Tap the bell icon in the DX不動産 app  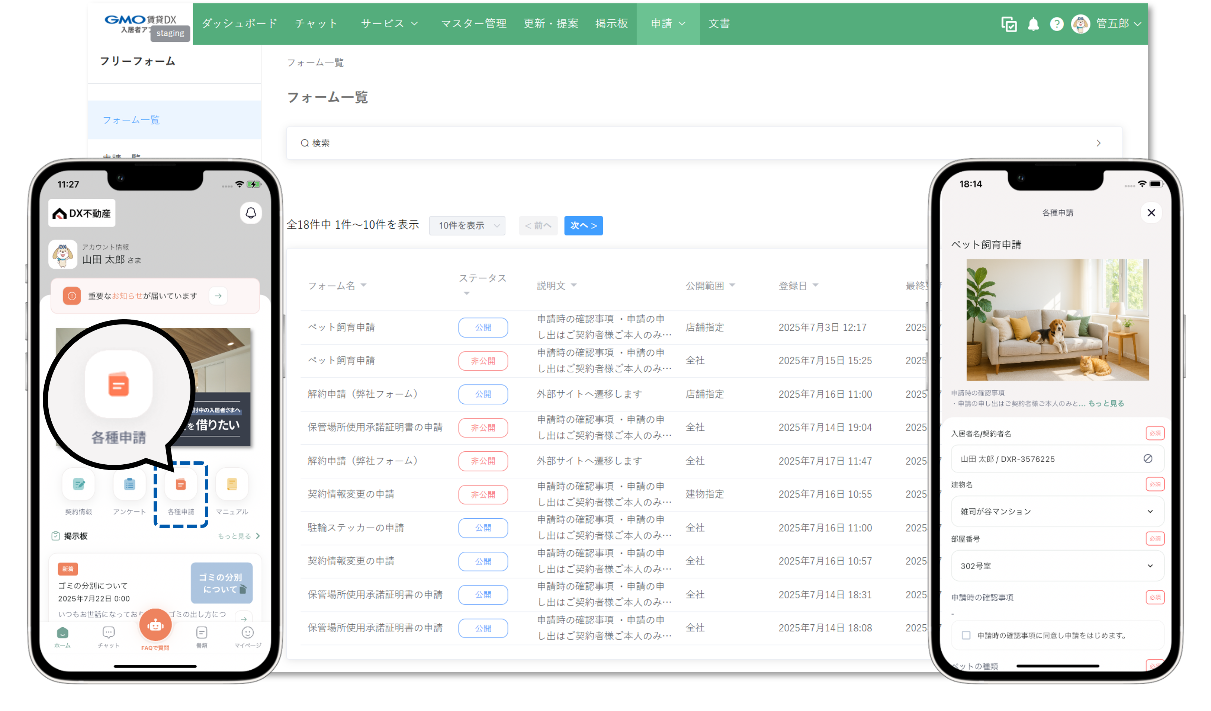pos(250,213)
